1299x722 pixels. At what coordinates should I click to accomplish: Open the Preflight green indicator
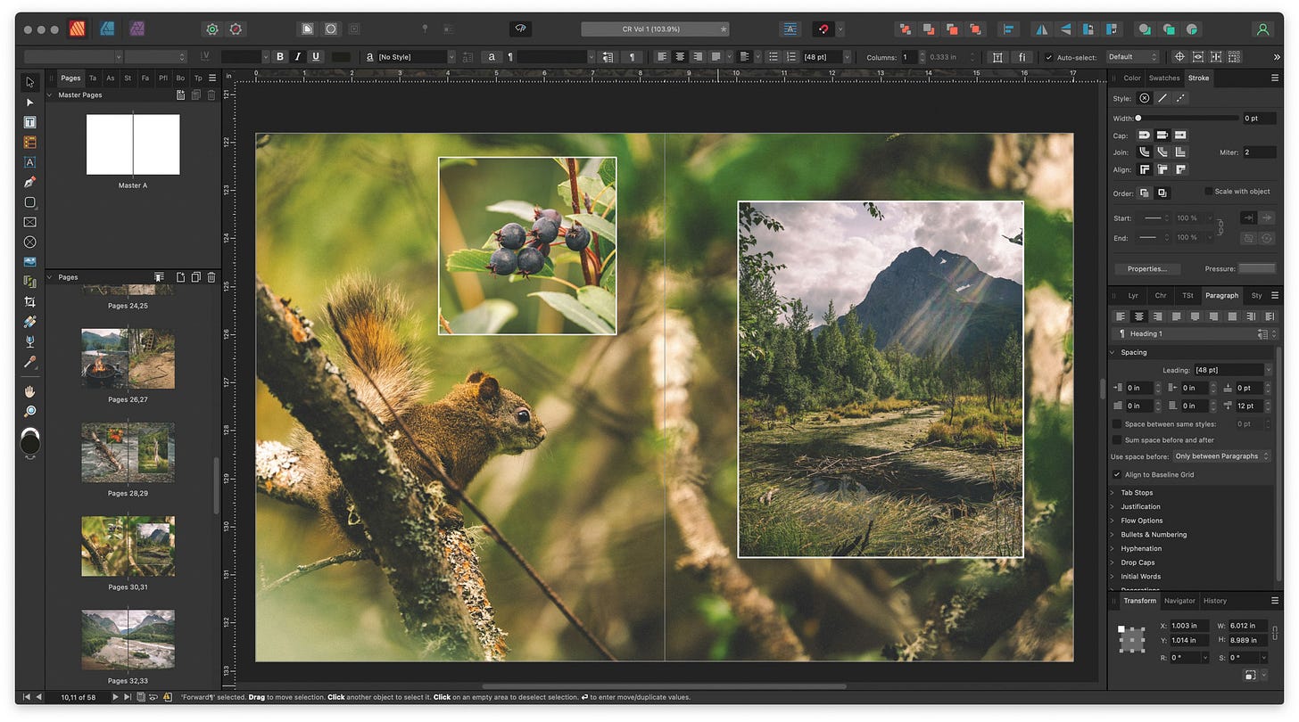click(212, 29)
